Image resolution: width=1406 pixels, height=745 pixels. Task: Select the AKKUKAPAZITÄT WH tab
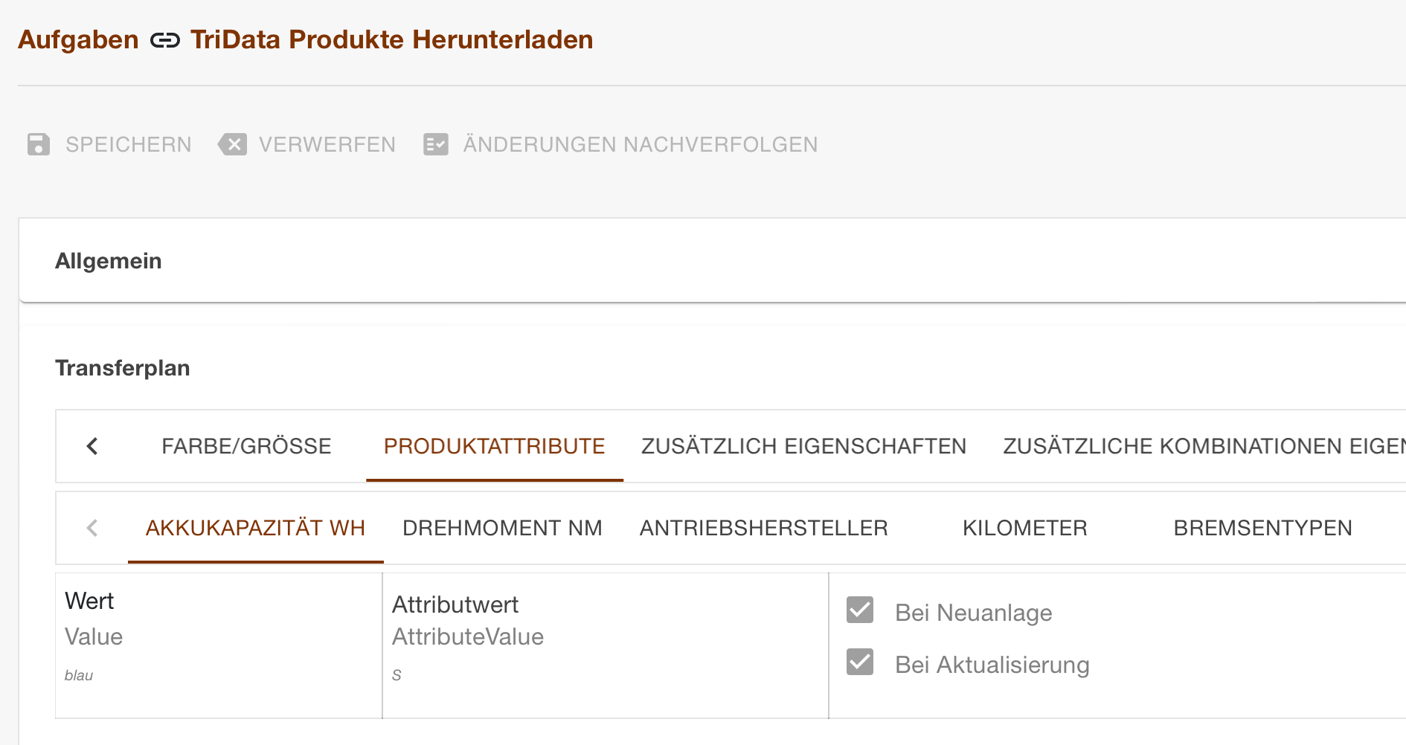click(256, 528)
